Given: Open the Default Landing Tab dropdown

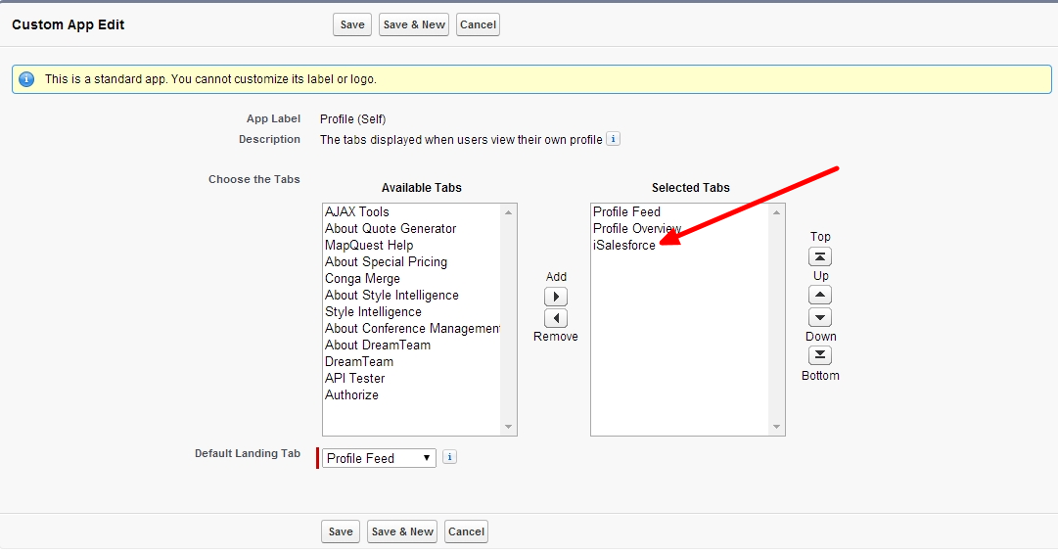Looking at the screenshot, I should (379, 458).
